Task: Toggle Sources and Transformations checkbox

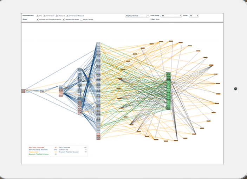Action: coord(38,20)
